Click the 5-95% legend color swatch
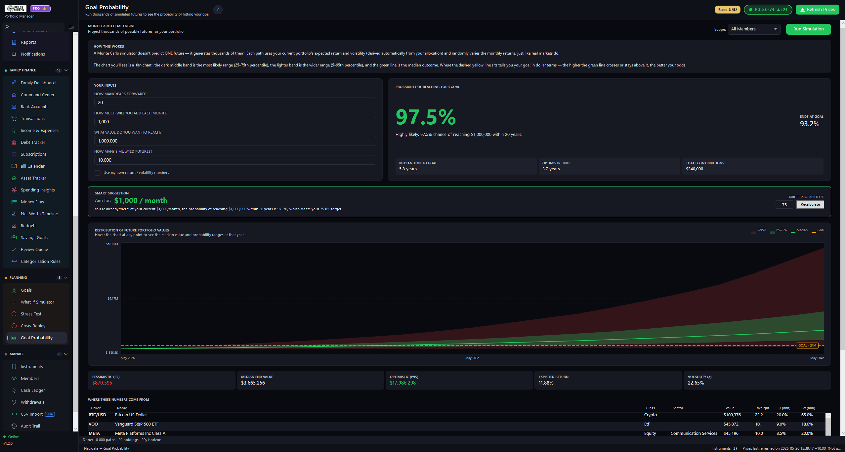Image resolution: width=845 pixels, height=452 pixels. [753, 232]
